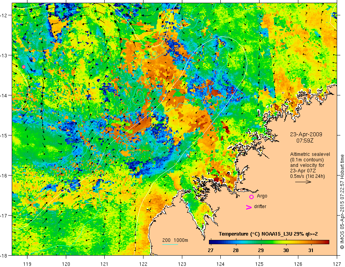Click the '30' color bar tick label
The image size is (345, 267).
(286, 251)
